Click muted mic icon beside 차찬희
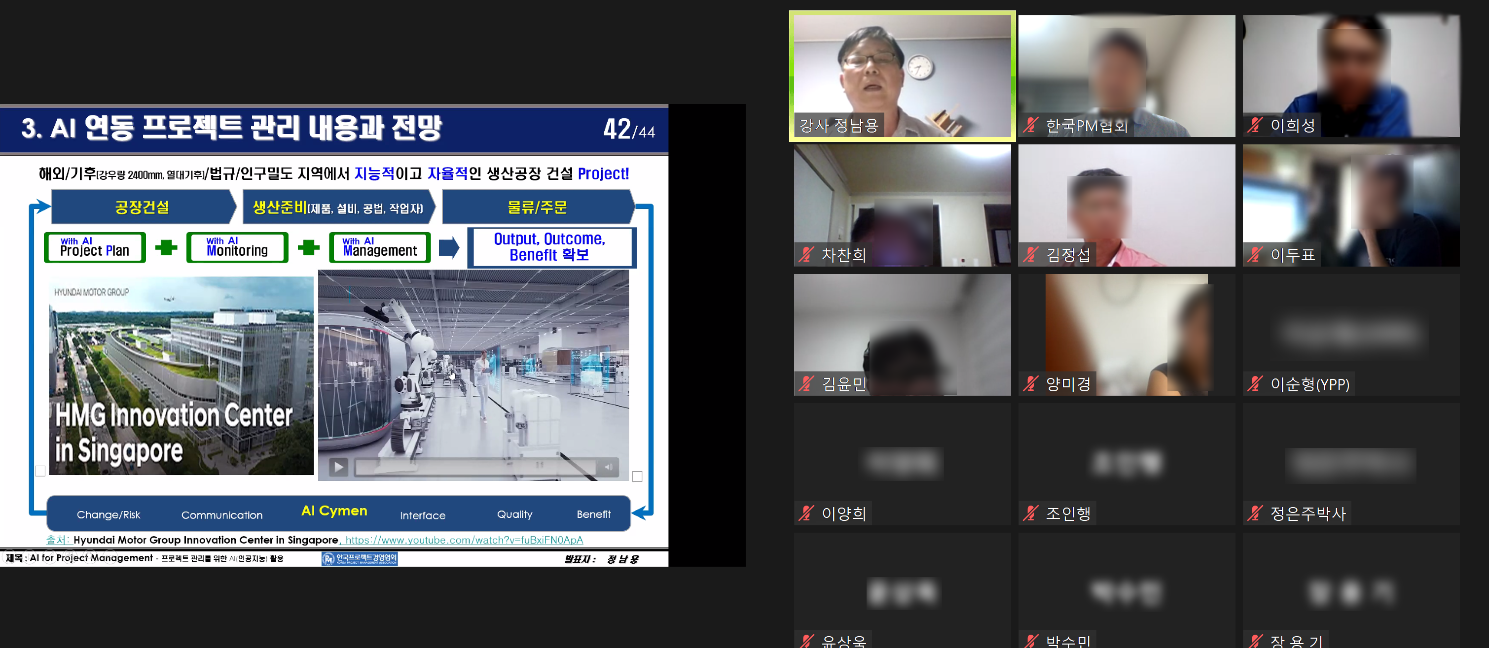 (806, 255)
